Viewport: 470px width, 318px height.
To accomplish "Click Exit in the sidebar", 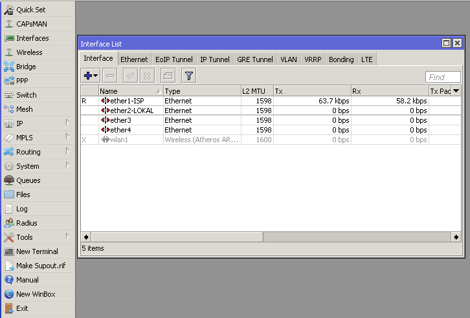I will pos(38,308).
